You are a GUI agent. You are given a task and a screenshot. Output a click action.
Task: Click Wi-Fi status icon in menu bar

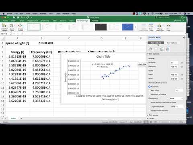[152, 14]
